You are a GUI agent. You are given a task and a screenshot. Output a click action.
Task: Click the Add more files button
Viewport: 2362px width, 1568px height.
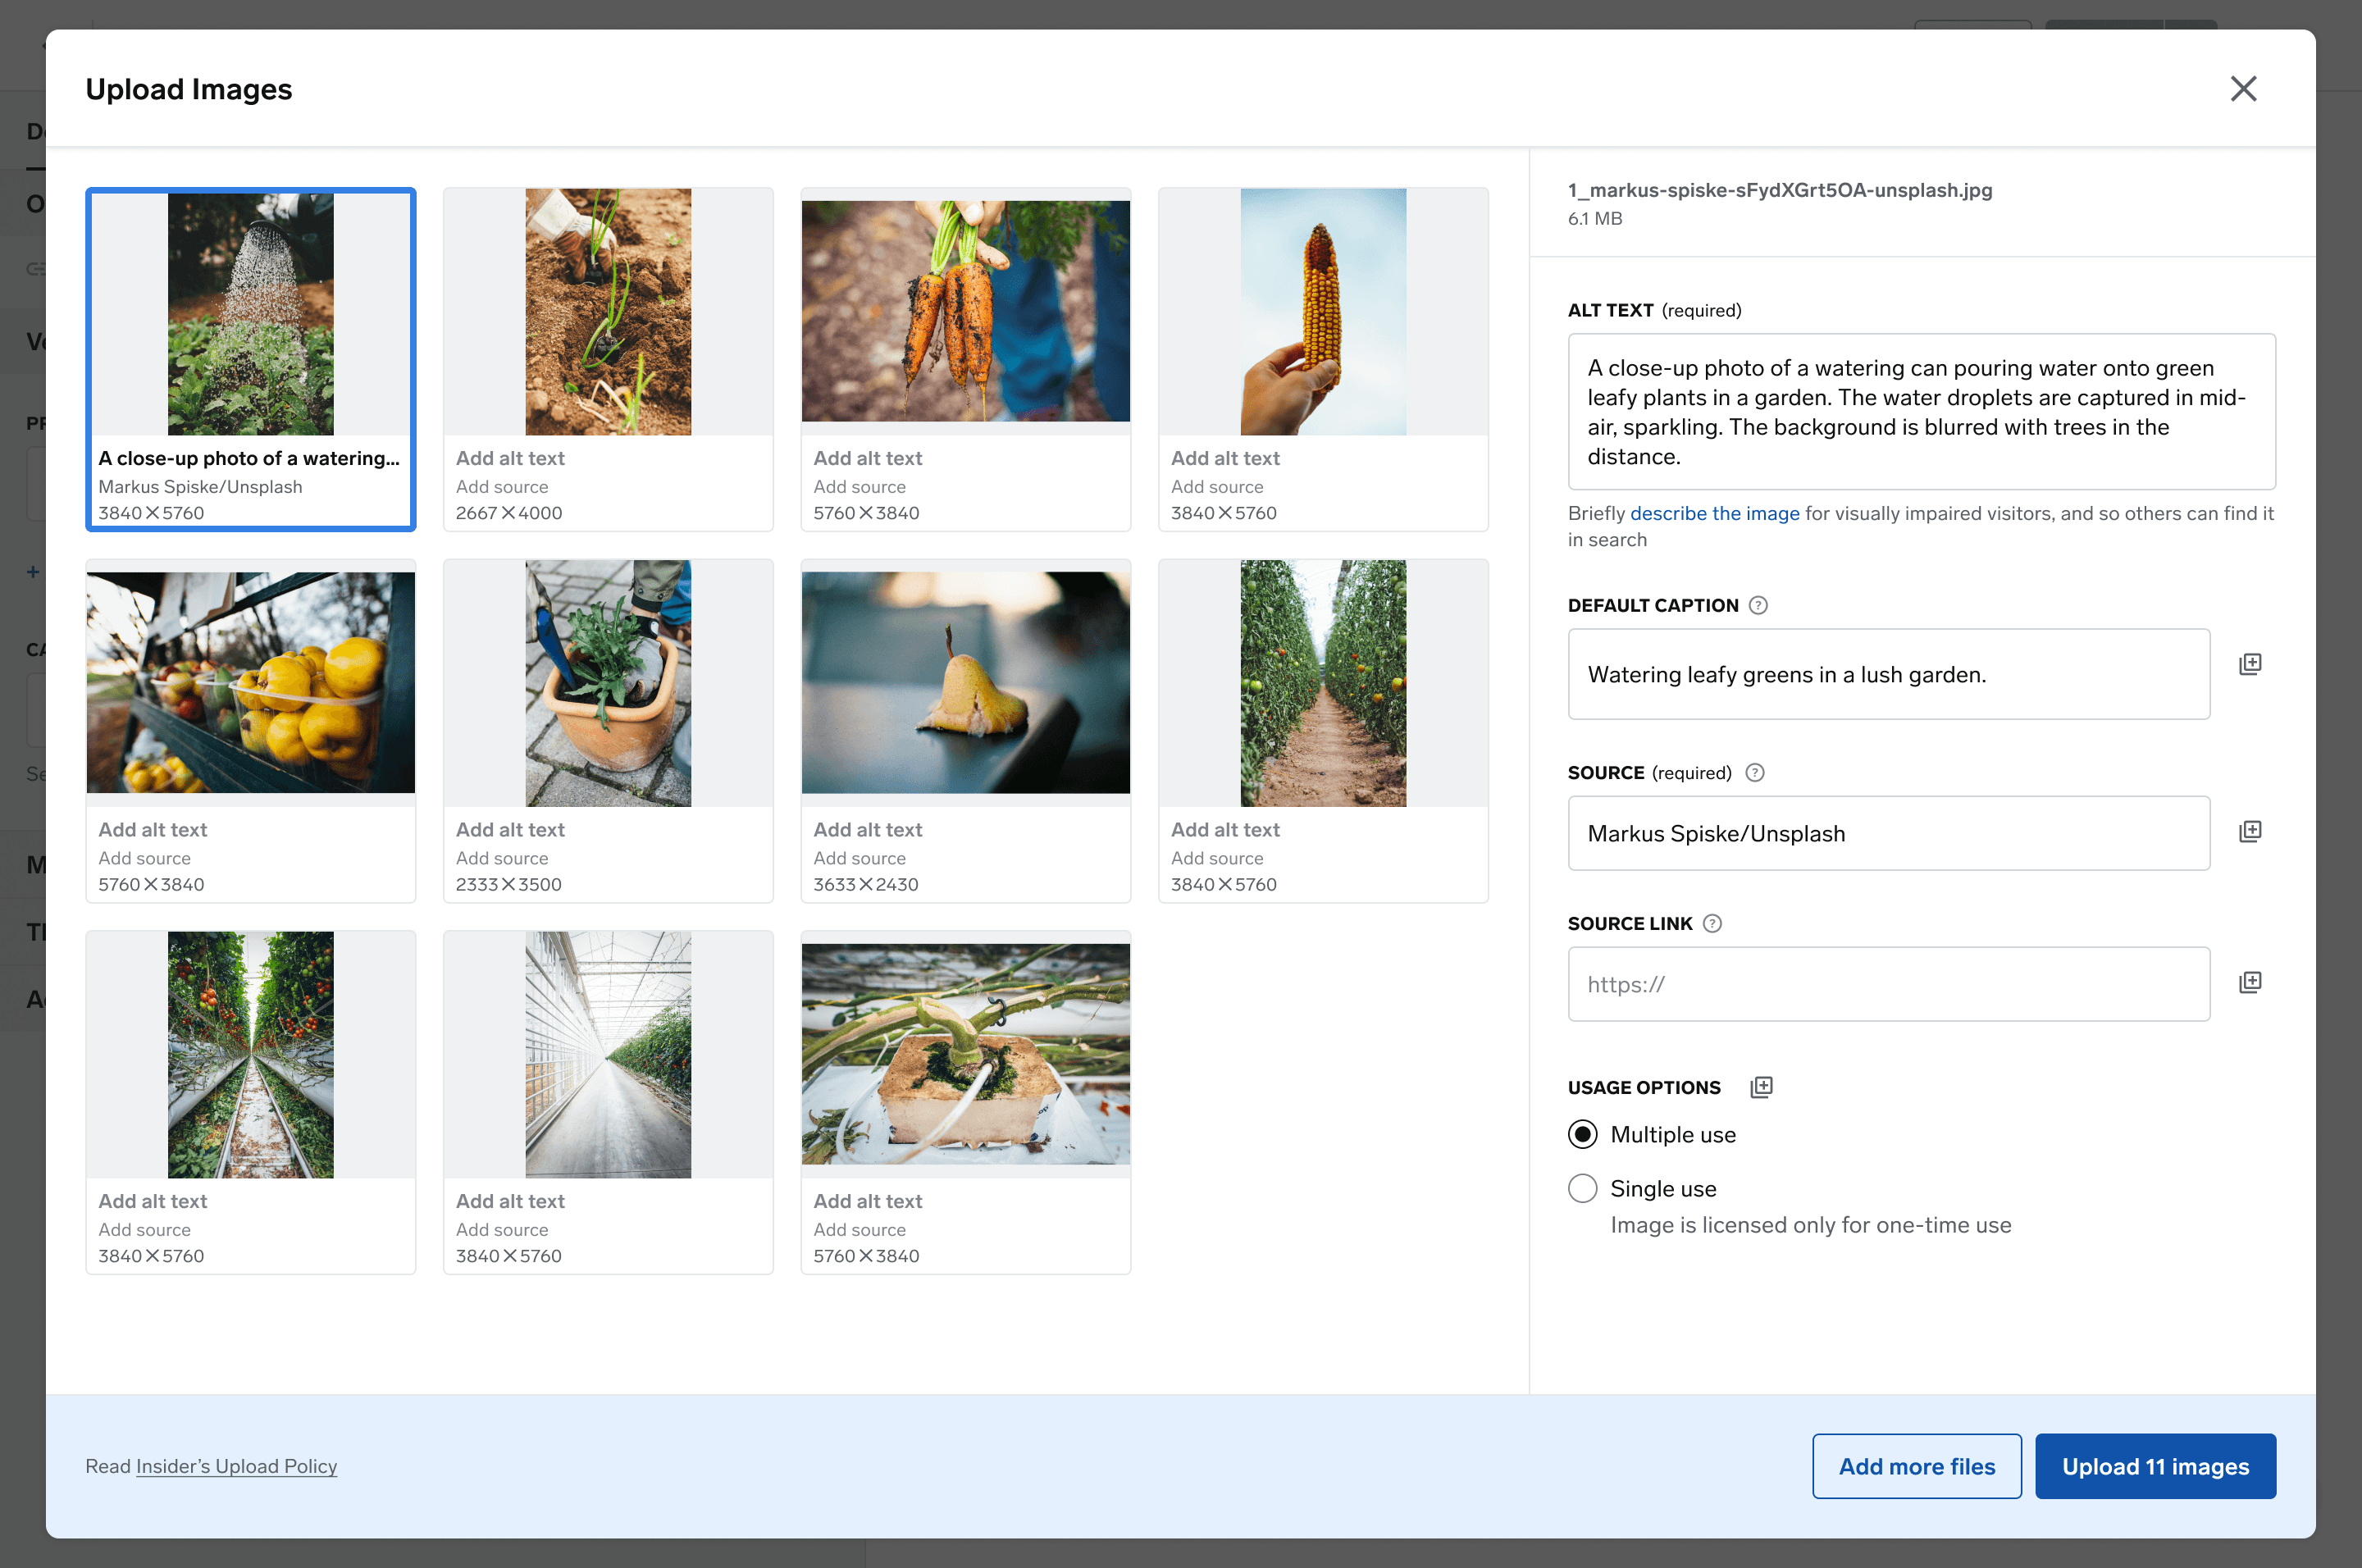(x=1916, y=1466)
